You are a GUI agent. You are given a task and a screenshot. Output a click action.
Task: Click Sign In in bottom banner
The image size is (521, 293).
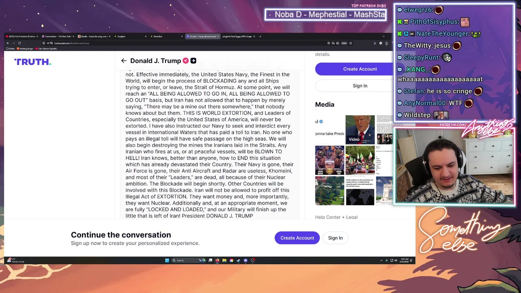[335, 238]
